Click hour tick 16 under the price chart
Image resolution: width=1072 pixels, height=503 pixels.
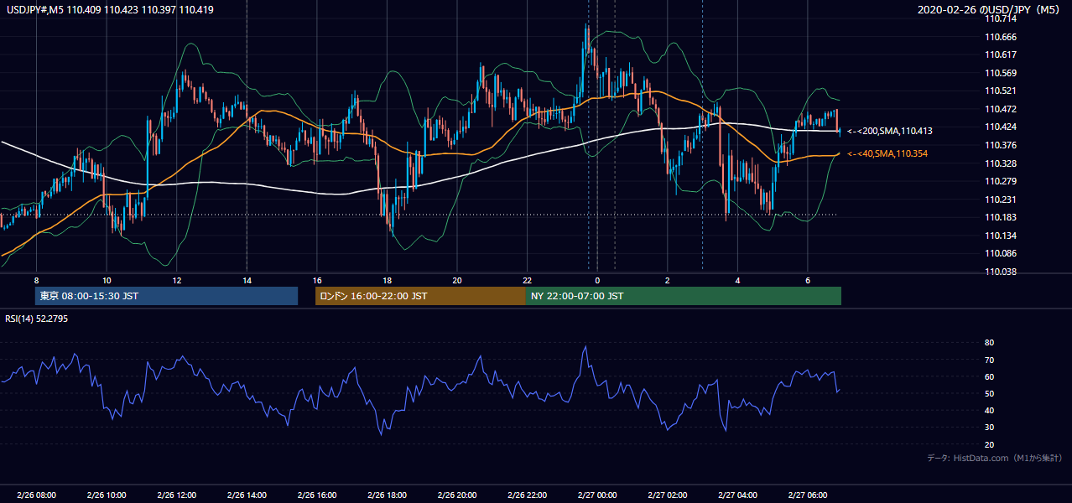317,279
